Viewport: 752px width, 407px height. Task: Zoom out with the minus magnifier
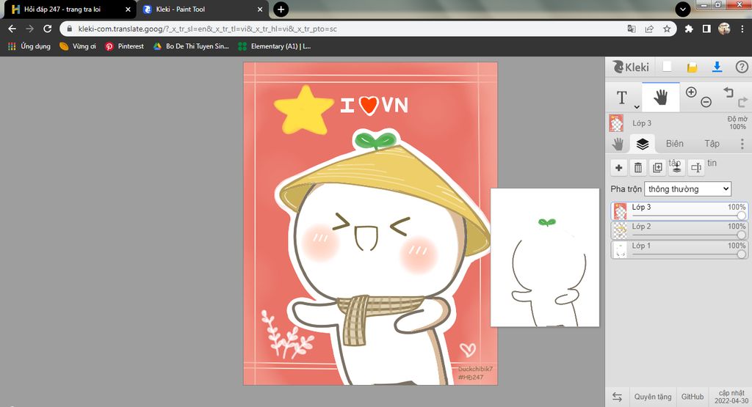[706, 101]
